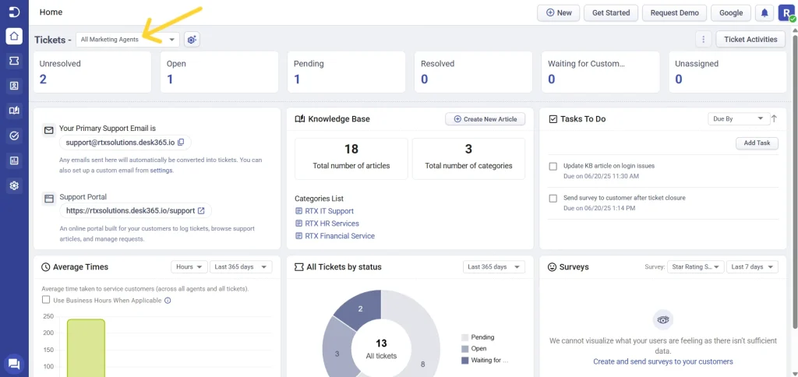Click Create New Article
The width and height of the screenshot is (798, 377).
485,119
